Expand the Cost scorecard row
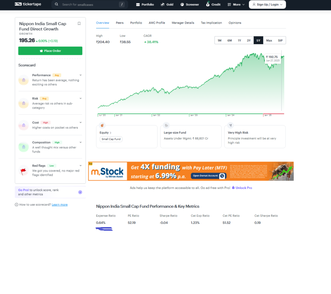Screen dimensions: 331x294 click(80, 122)
